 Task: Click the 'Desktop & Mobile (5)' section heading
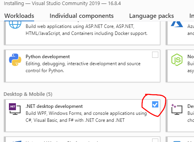[x=28, y=94]
